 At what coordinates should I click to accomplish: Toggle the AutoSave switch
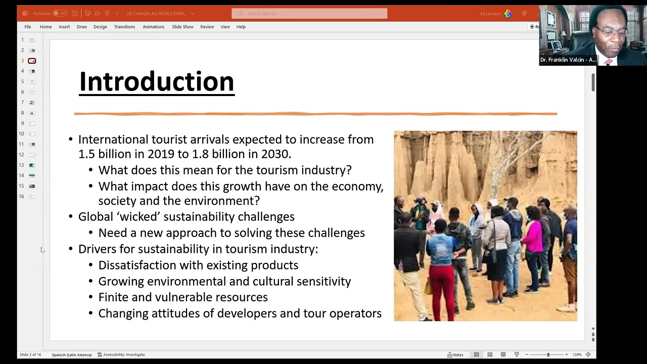[60, 14]
